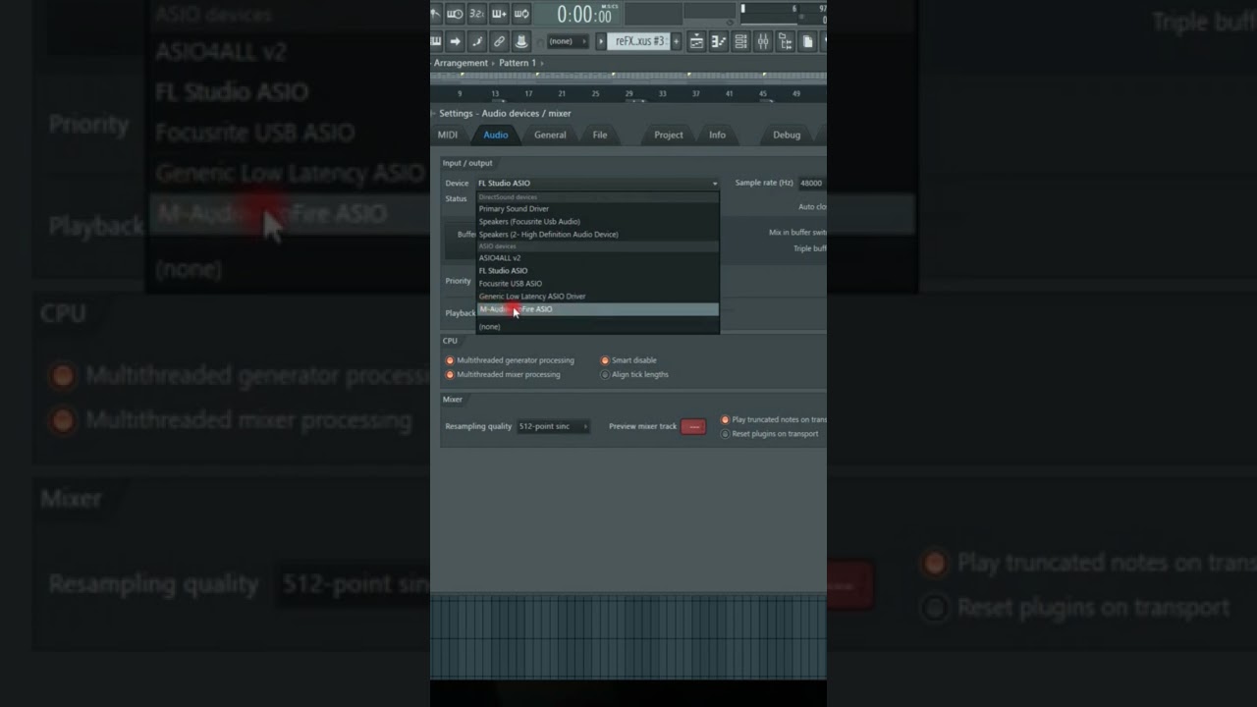Open the Browser view icon

click(785, 41)
